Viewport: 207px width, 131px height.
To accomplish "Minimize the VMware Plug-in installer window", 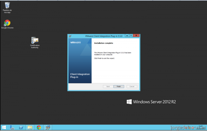I will 127,36.
